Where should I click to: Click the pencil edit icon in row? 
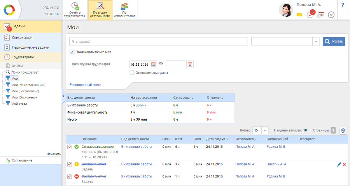pyautogui.click(x=339, y=165)
